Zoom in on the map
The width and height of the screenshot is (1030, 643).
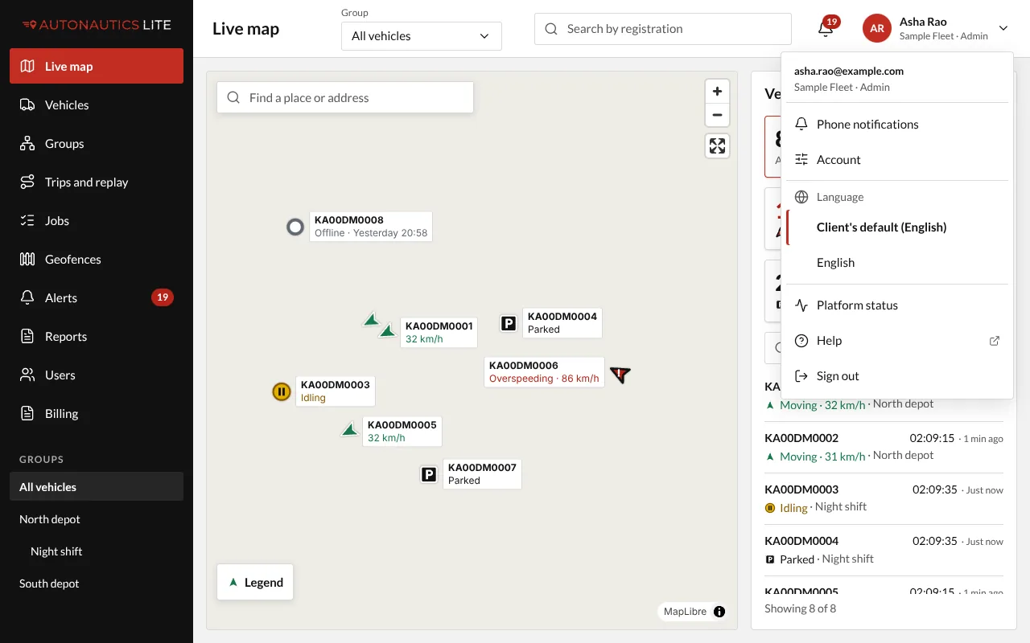tap(717, 92)
